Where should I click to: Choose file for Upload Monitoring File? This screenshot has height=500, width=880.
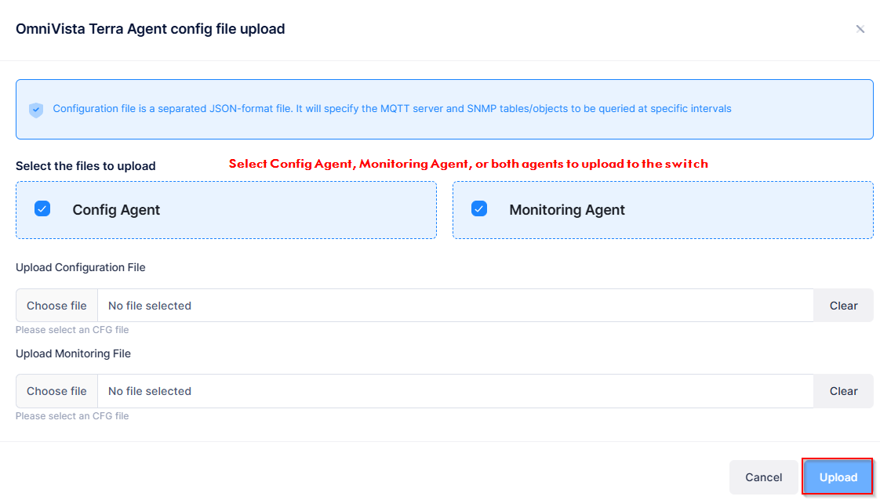coord(56,391)
